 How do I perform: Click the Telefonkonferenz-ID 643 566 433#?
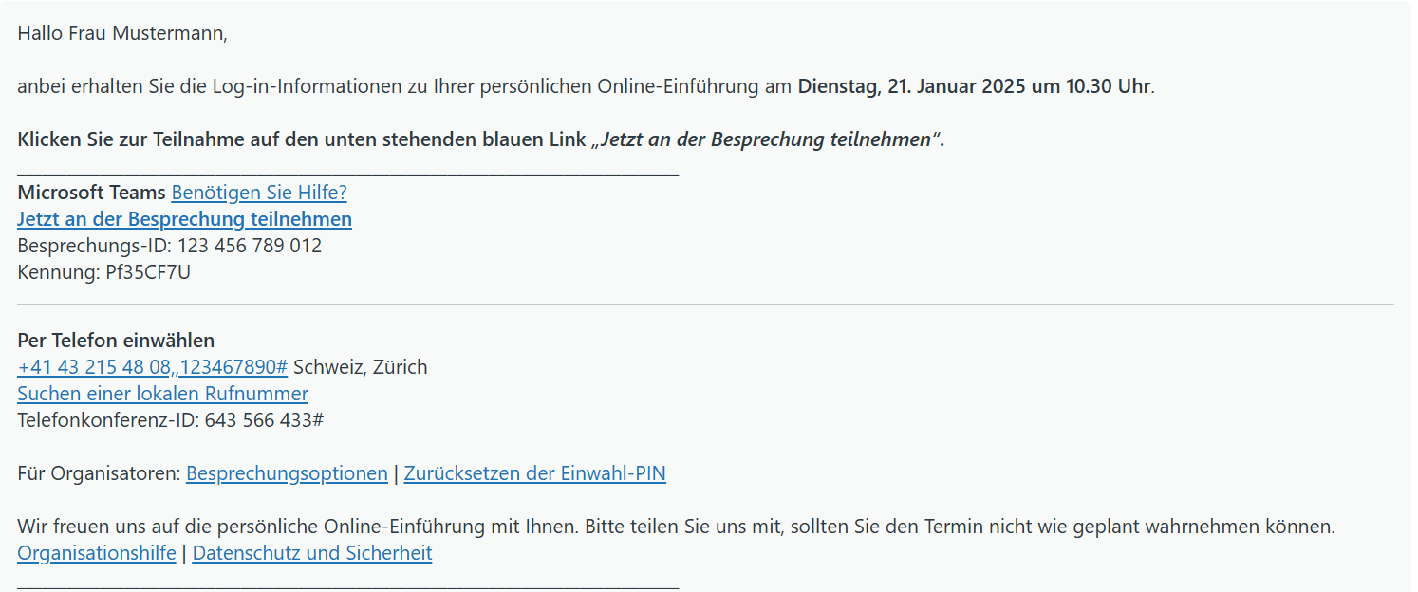click(x=264, y=420)
